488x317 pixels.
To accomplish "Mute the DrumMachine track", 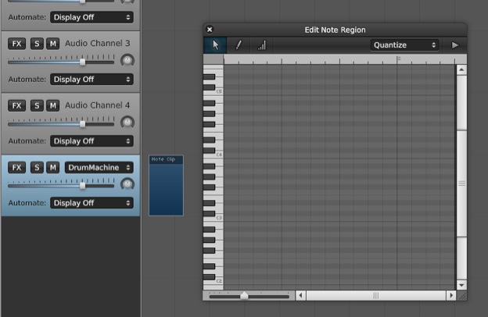I will 53,168.
